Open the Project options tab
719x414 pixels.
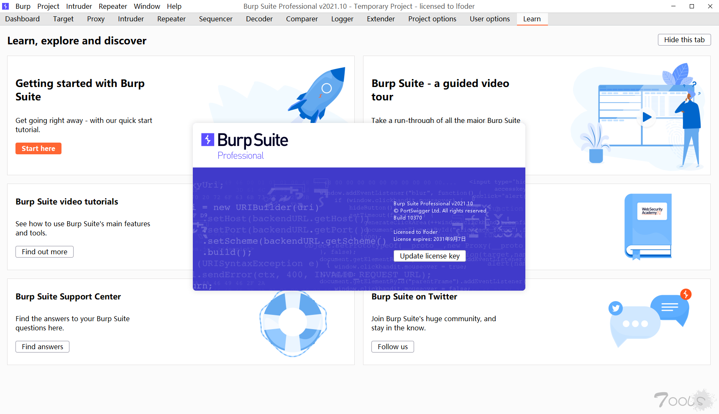[x=432, y=19]
